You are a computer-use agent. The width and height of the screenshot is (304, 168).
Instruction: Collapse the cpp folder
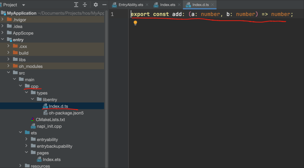21,86
